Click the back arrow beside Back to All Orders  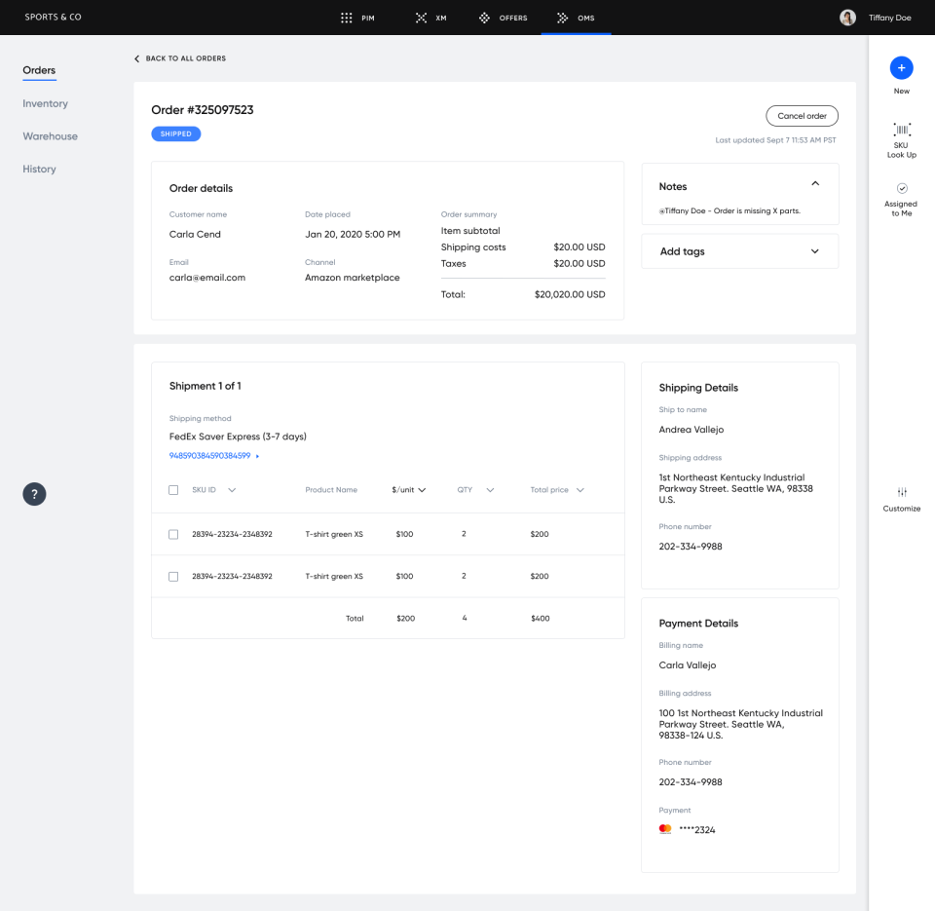click(x=137, y=58)
